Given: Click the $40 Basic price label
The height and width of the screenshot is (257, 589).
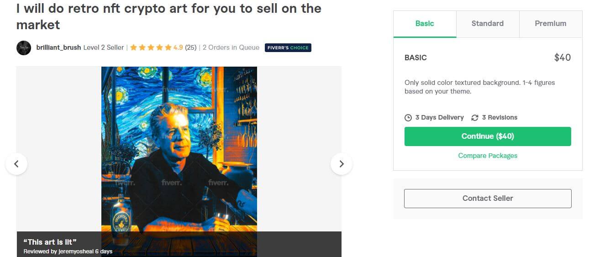Looking at the screenshot, I should pos(563,58).
